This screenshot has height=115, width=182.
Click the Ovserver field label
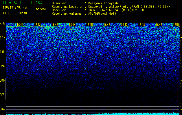coord(59,3)
